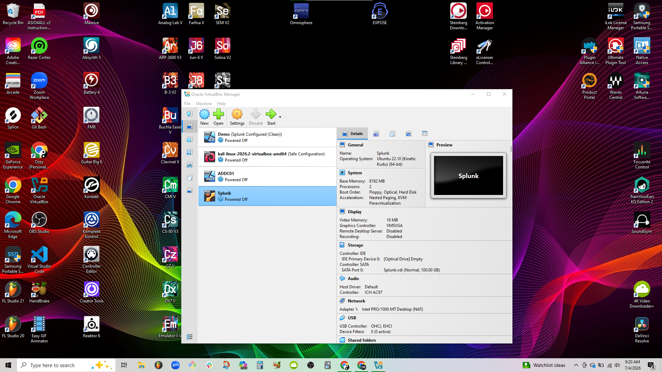Click the Windows Start button
The height and width of the screenshot is (372, 662).
8,365
